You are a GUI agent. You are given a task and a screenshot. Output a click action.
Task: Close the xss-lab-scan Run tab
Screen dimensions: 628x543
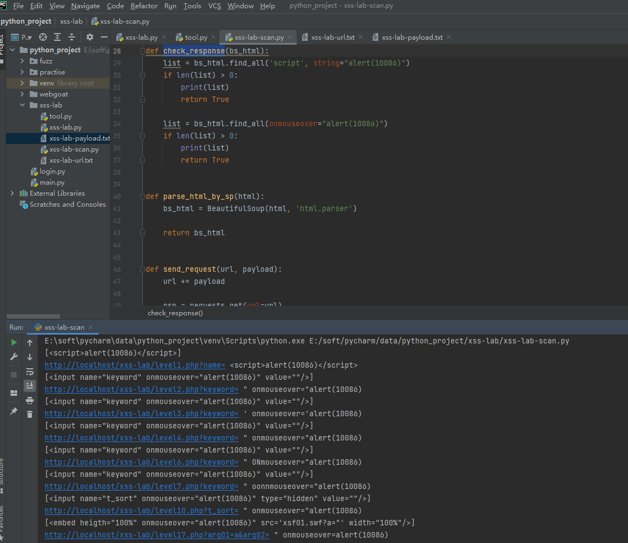[x=90, y=327]
